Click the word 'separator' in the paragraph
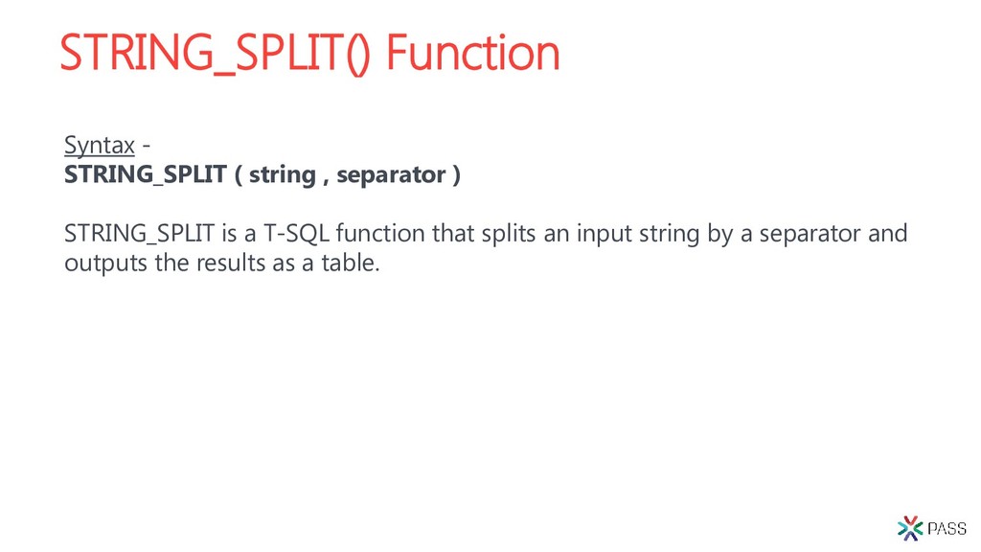The height and width of the screenshot is (552, 981). (810, 235)
